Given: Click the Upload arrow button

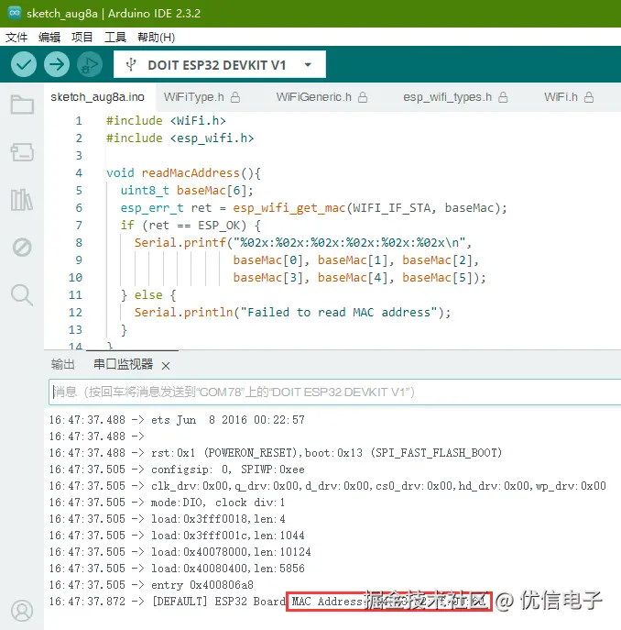Looking at the screenshot, I should [x=57, y=64].
